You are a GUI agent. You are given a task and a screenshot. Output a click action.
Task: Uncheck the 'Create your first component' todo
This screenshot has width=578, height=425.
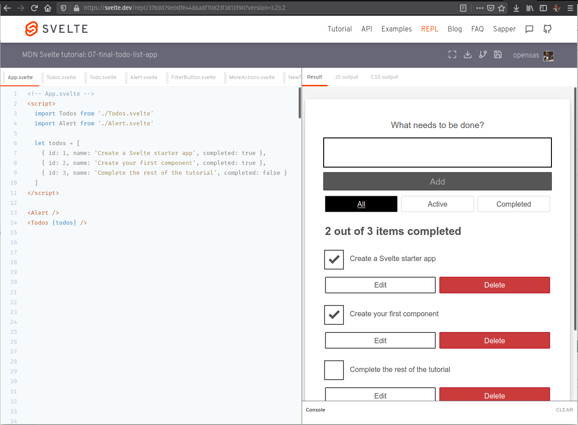click(334, 315)
